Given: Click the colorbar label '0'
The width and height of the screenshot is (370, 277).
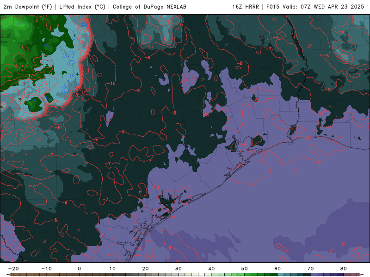Looking at the screenshot, I should pos(79,269).
